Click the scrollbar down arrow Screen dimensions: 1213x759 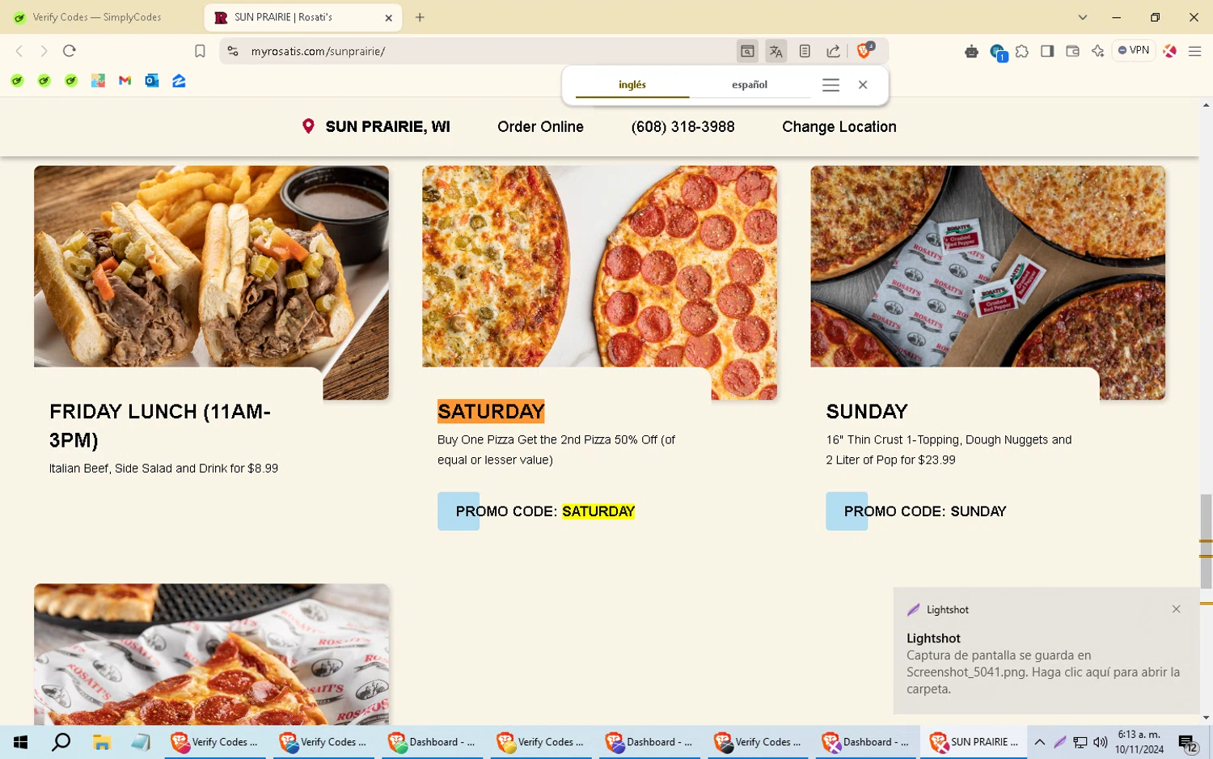1206,718
